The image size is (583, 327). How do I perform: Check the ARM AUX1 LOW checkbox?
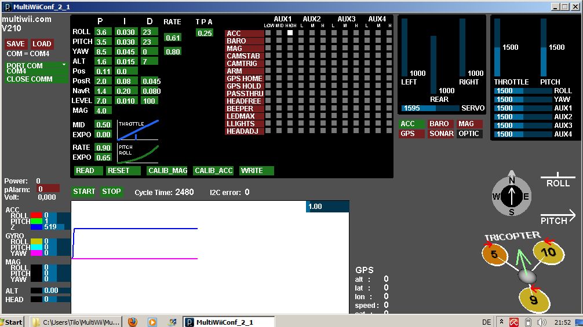point(269,71)
